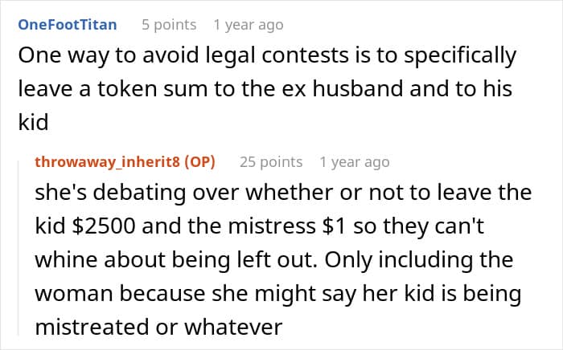Click the line starting "One way to avoid"
Viewport: 563px width, 350px height.
[267, 58]
